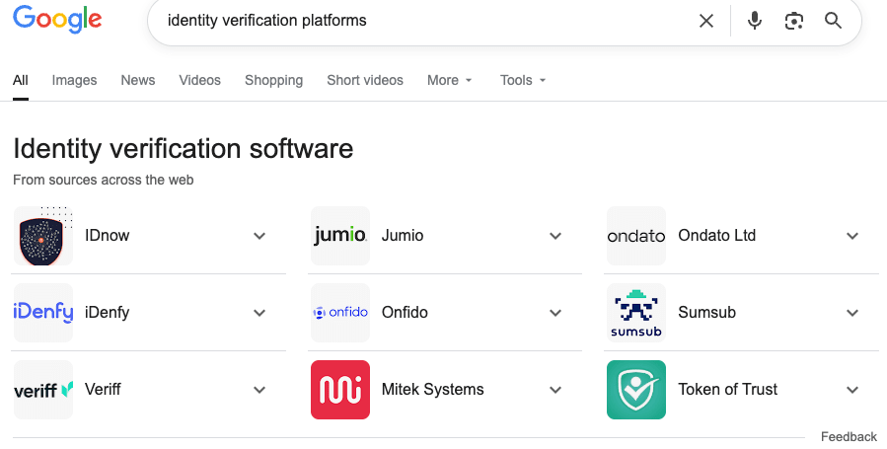Select the All results tab

coord(21,80)
